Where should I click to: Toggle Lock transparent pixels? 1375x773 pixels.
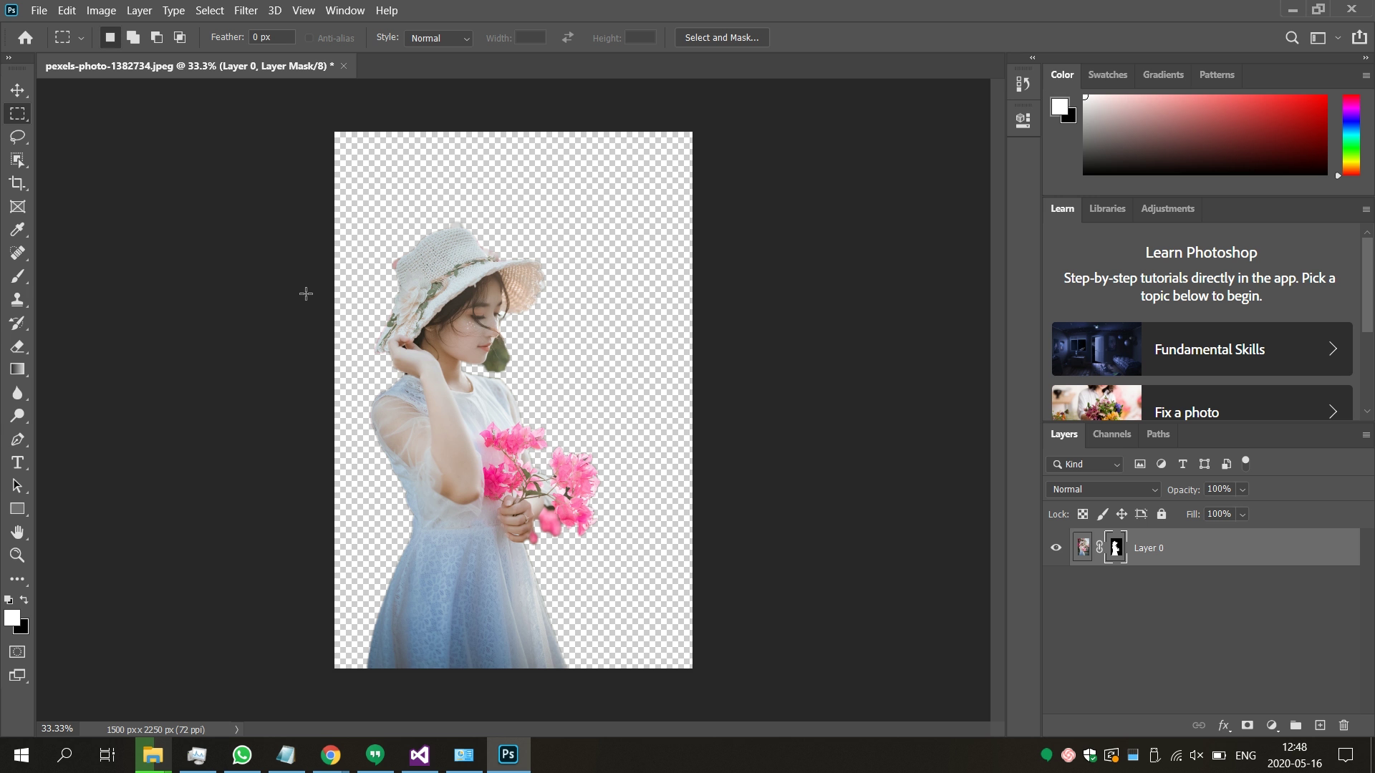point(1083,514)
